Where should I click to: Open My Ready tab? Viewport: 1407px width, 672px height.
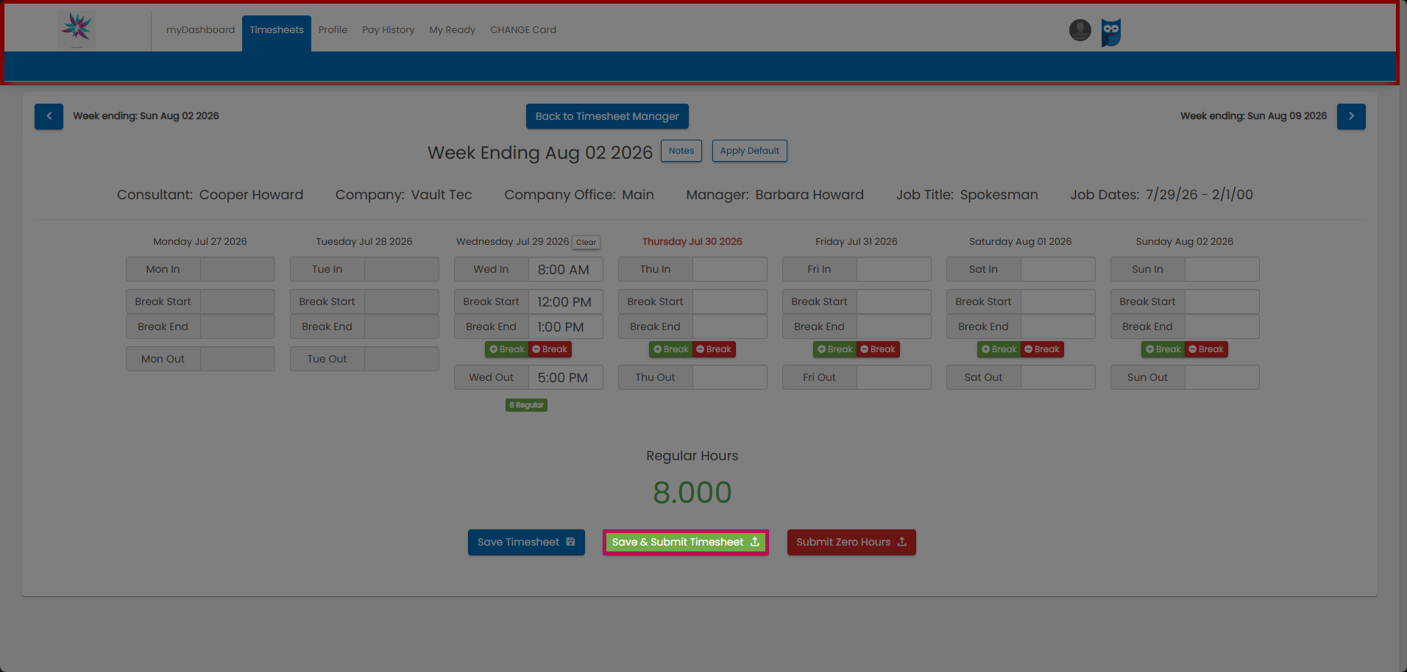[453, 30]
